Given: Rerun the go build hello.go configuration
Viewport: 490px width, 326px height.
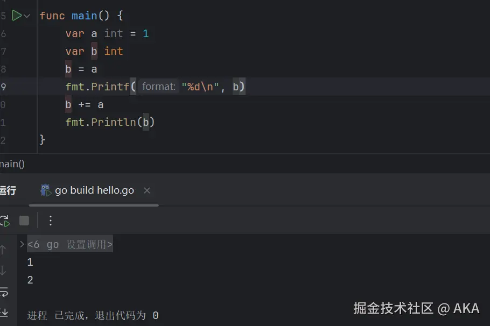Looking at the screenshot, I should click(4, 221).
